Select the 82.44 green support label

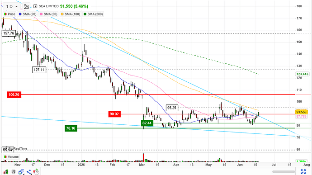coord(147,123)
